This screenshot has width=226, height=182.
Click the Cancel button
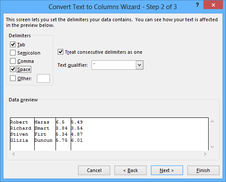point(94,170)
